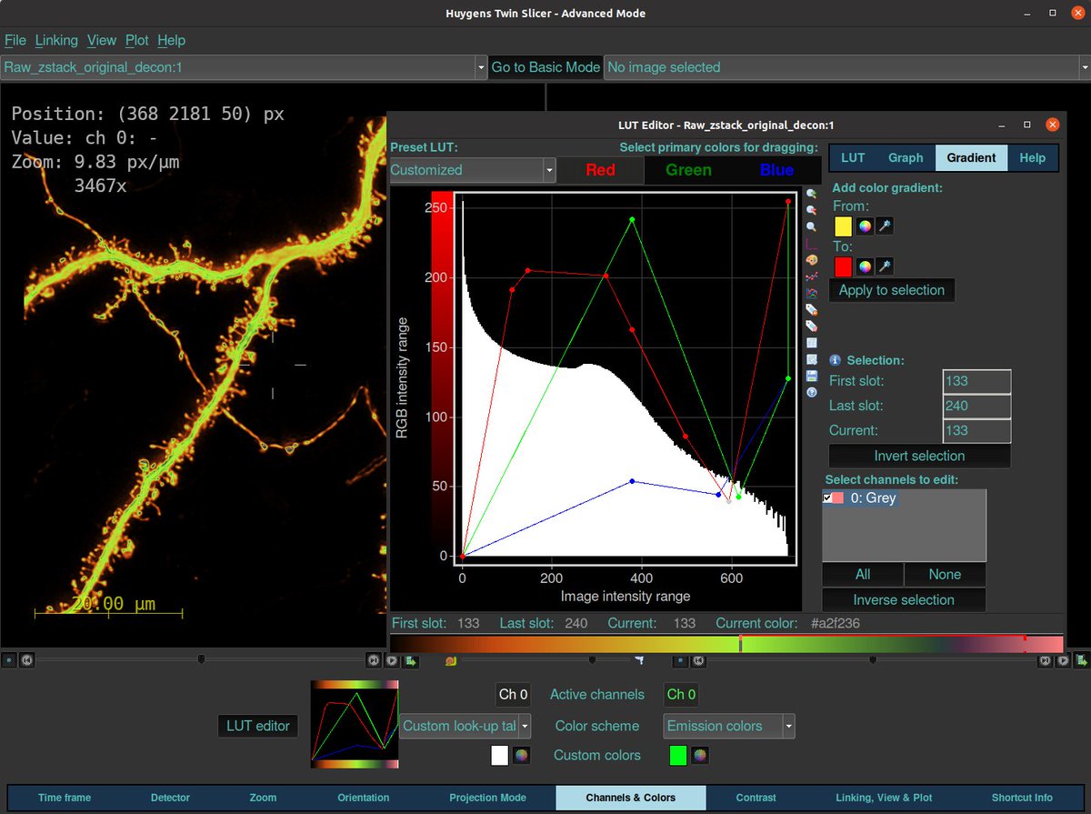Click the play icon on left slice slider
This screenshot has width=1091, height=814.
392,660
